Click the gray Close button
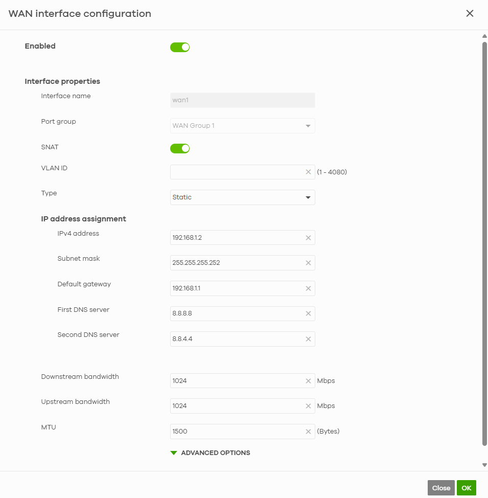 441,488
